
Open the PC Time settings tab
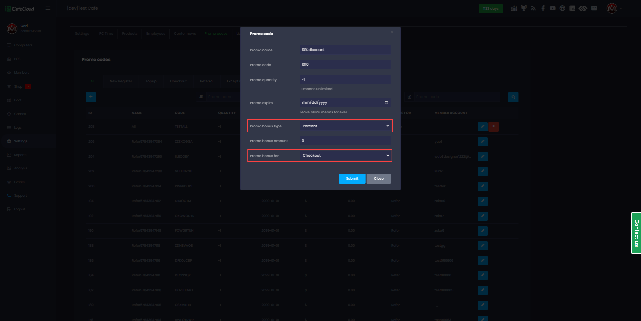click(106, 34)
